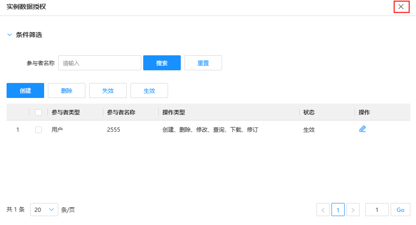
Task: Click the row number 1 cell
Action: (17, 129)
